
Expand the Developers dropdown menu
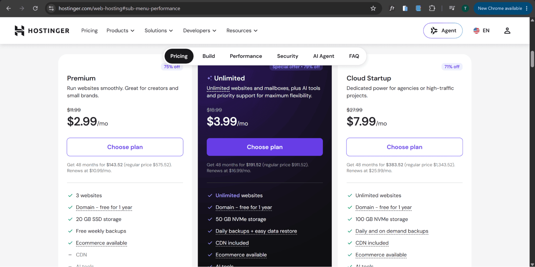pyautogui.click(x=200, y=31)
